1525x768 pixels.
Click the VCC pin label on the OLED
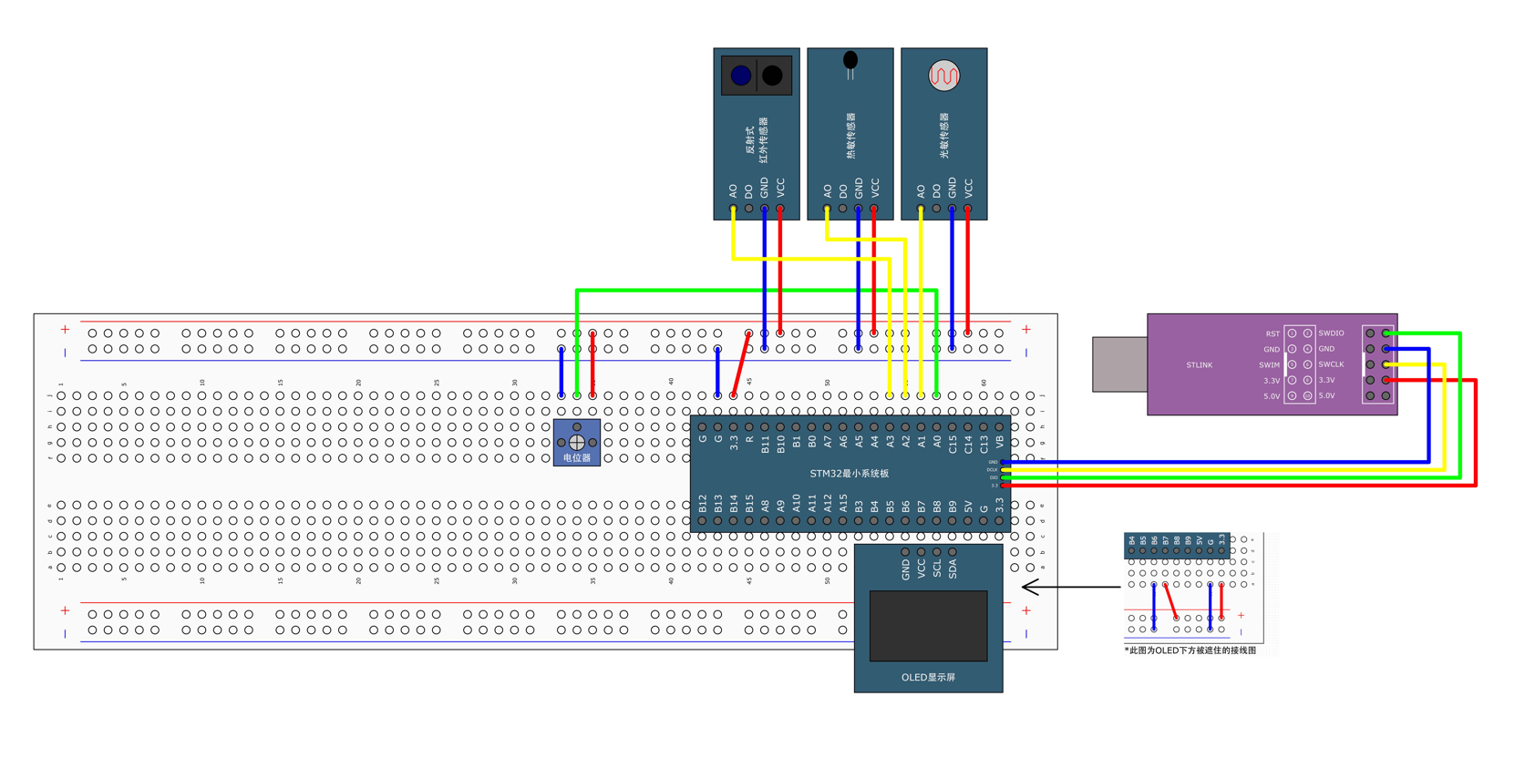(922, 569)
